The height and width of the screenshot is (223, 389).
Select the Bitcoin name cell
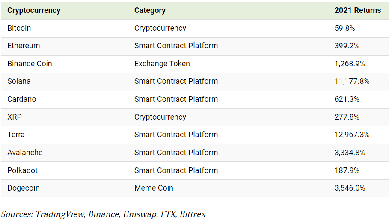(19, 28)
